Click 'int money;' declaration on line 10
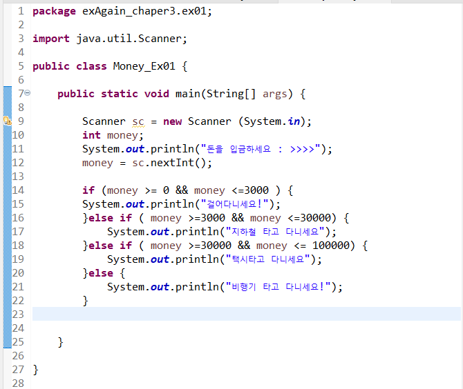Screen dimensions: 463x389 (x=113, y=135)
